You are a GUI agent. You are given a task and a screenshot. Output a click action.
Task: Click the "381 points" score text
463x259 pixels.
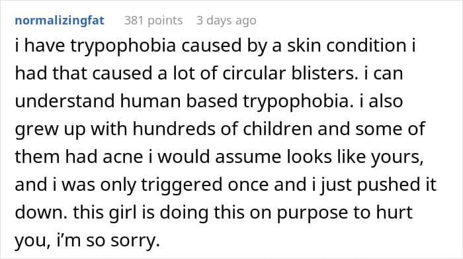pos(153,21)
